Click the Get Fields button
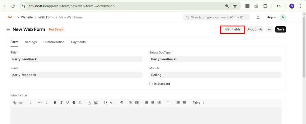Screen dimensions: 306x124 pos(233,29)
